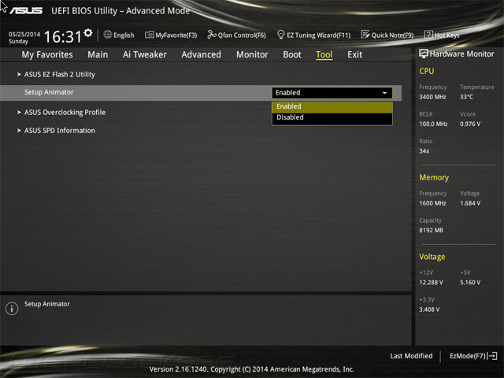Click the Memory section heading
The image size is (504, 378).
[x=434, y=177]
